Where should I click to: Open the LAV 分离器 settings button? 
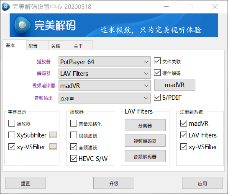[145, 125]
